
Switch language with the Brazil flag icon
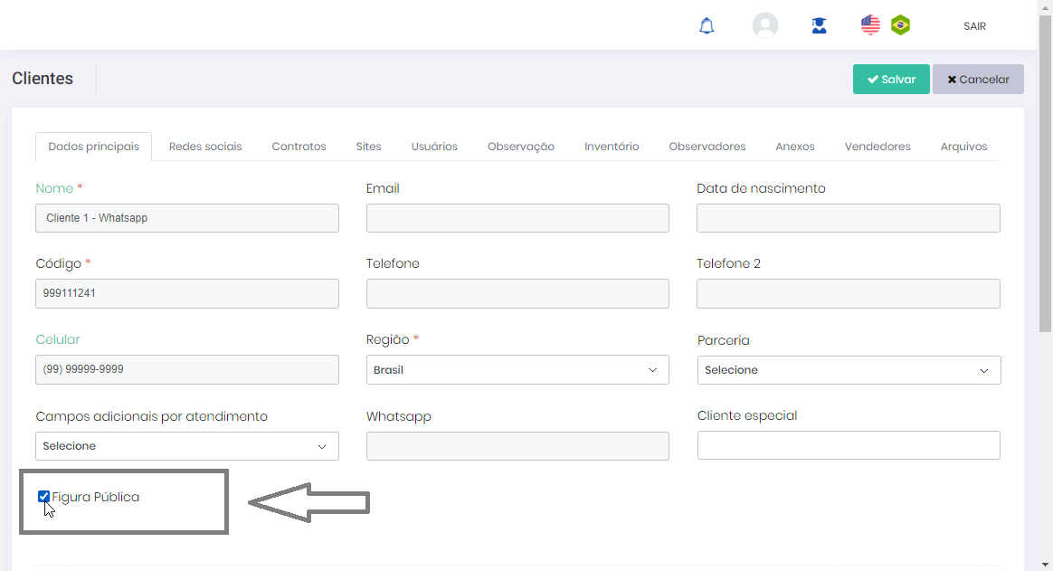[x=900, y=25]
